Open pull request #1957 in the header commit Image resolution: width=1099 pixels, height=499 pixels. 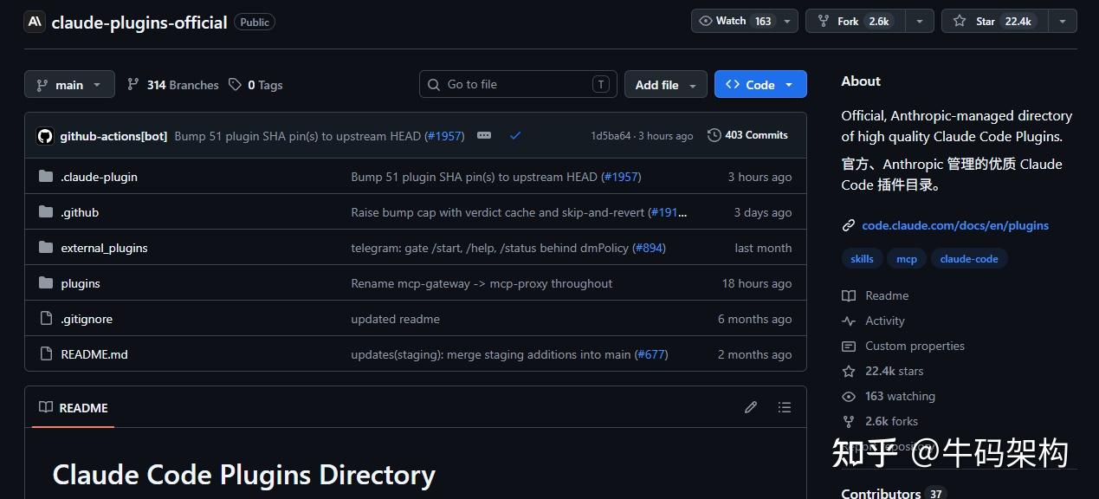[x=445, y=136]
